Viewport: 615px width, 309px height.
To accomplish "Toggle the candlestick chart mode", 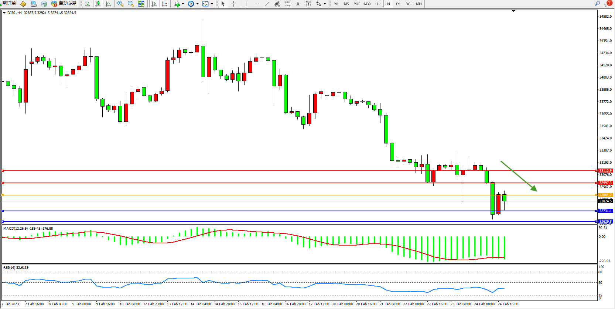I will [x=98, y=4].
